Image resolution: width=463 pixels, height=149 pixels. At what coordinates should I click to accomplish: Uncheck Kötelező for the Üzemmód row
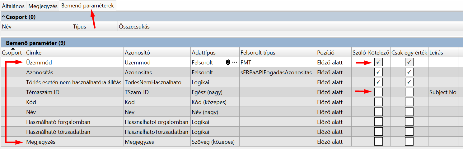coord(378,62)
